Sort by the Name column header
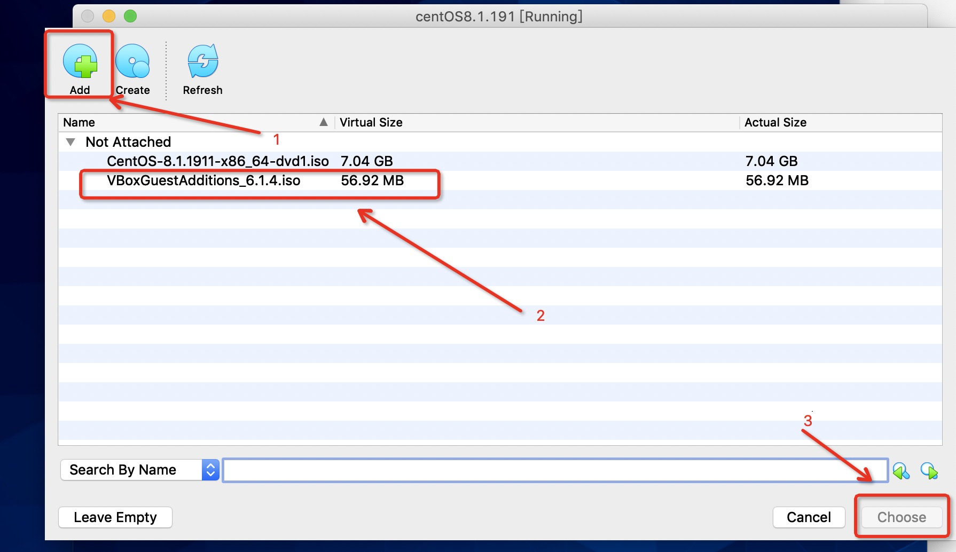 [196, 122]
